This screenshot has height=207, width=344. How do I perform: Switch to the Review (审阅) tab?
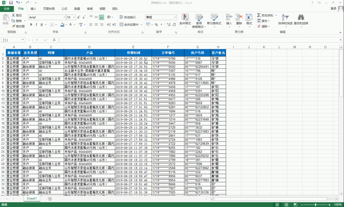(x=90, y=9)
